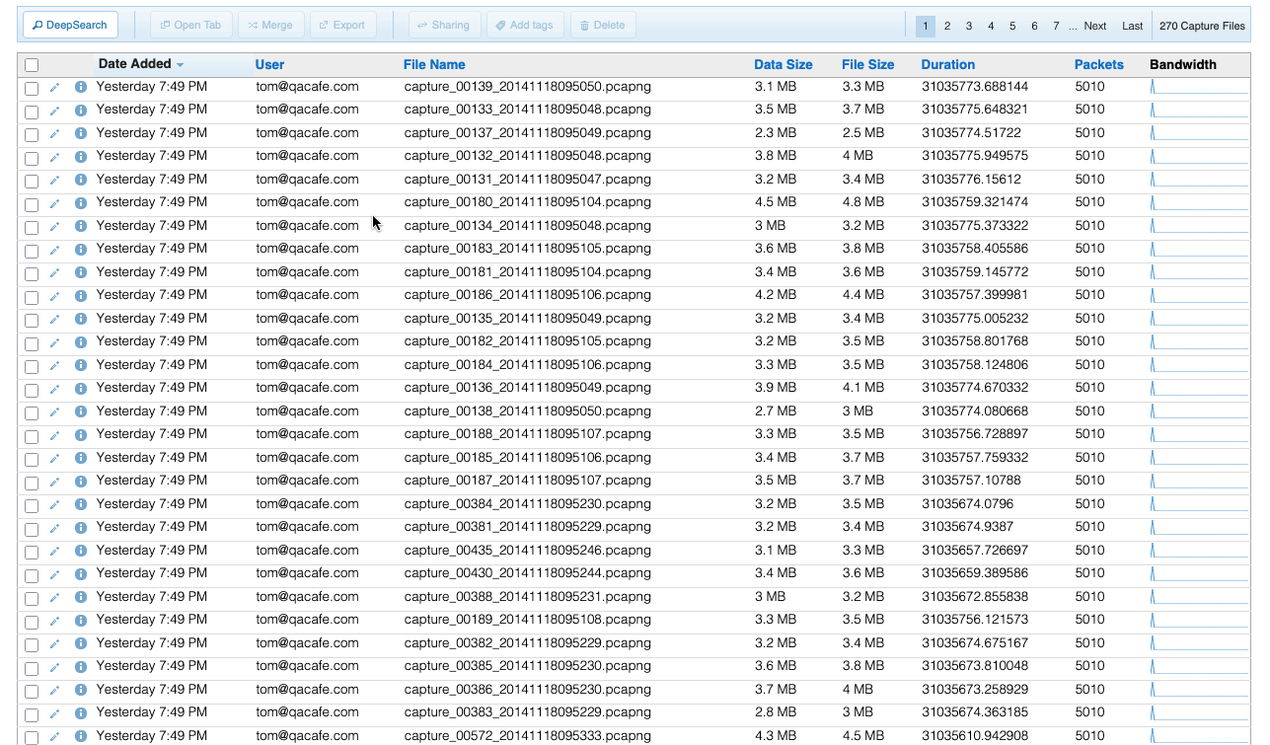The width and height of the screenshot is (1270, 745).
Task: Jump to page 7 in pagination
Action: point(1056,27)
